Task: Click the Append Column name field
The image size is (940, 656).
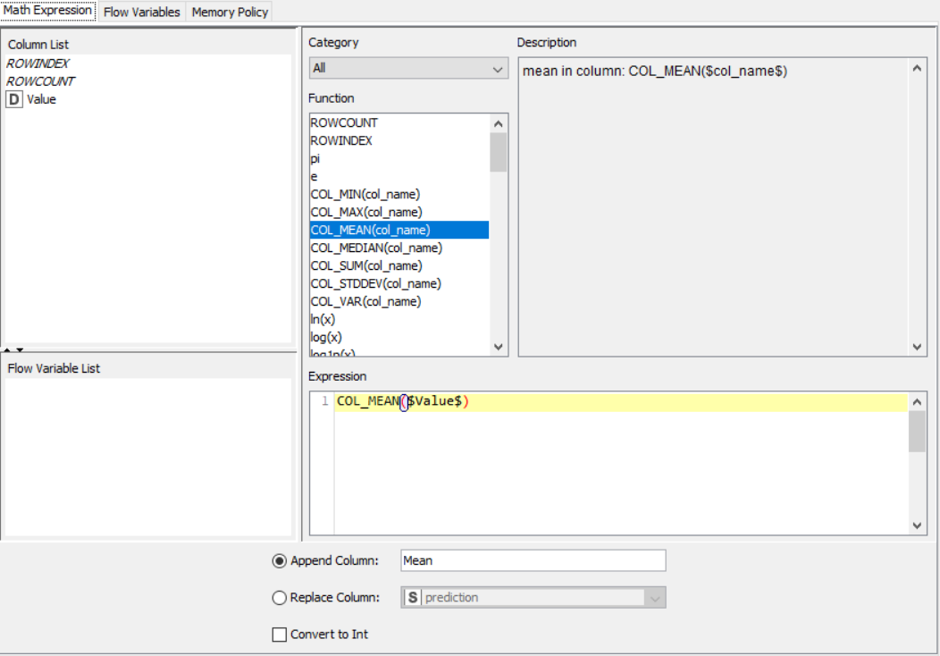Action: tap(533, 561)
